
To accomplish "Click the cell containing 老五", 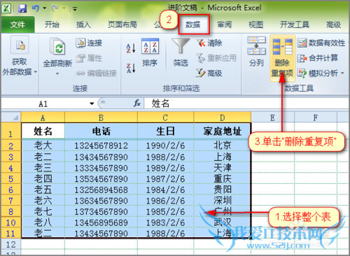I will tap(43, 190).
